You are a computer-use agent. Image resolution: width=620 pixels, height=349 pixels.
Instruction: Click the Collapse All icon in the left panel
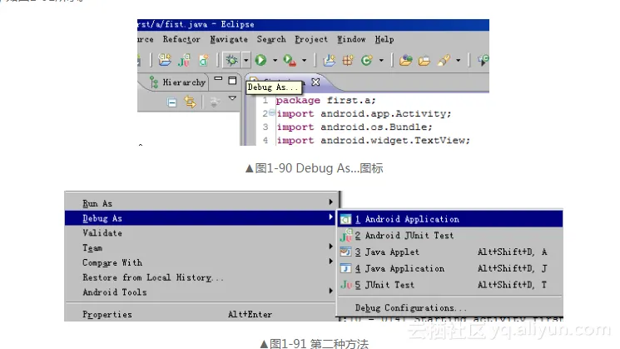click(x=171, y=102)
